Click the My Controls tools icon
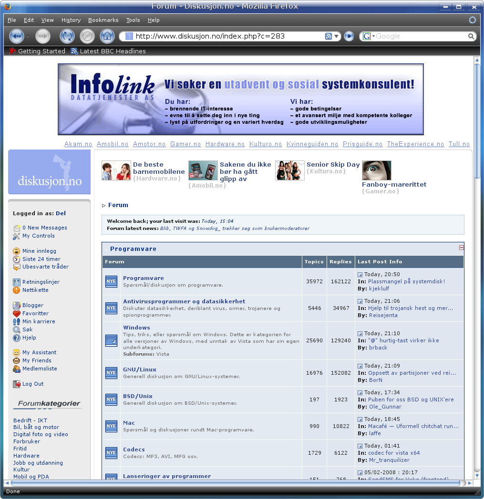The height and width of the screenshot is (499, 484). (17, 236)
